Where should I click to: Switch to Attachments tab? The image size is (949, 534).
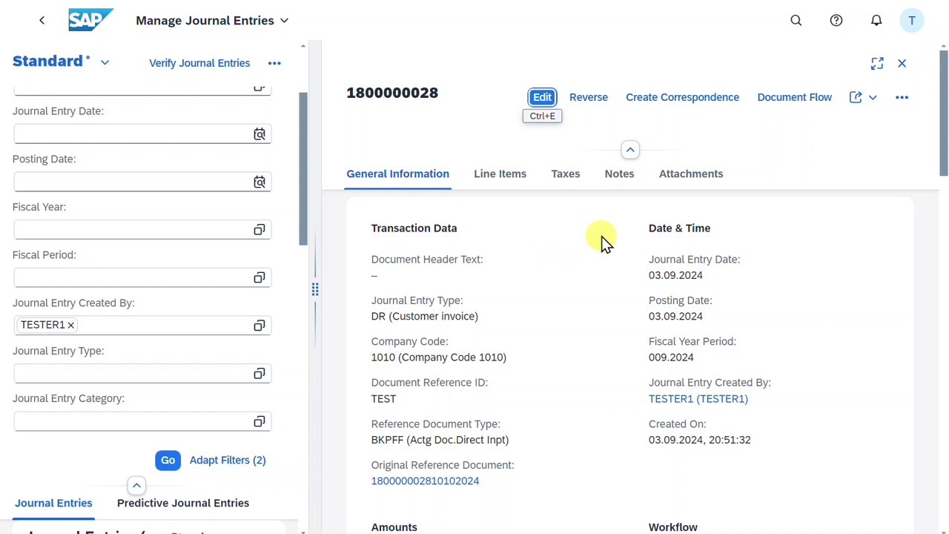(691, 174)
